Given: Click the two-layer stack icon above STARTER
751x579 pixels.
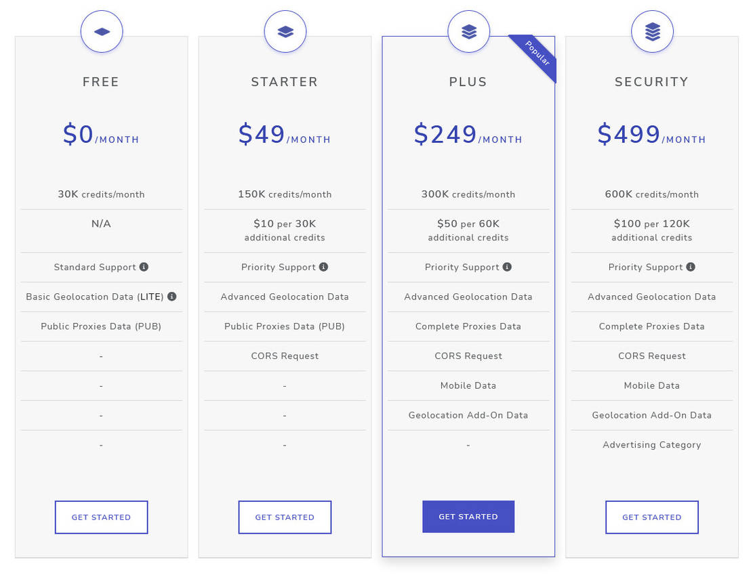Looking at the screenshot, I should 285,32.
